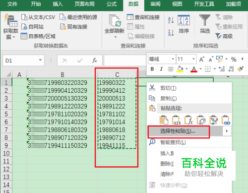Viewport: 248px width, 193px height.
Task: Sort ascending A to Z
Action: click(x=171, y=20)
